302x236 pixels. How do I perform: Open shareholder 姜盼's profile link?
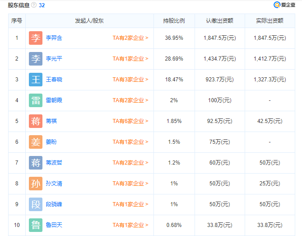click(x=51, y=142)
